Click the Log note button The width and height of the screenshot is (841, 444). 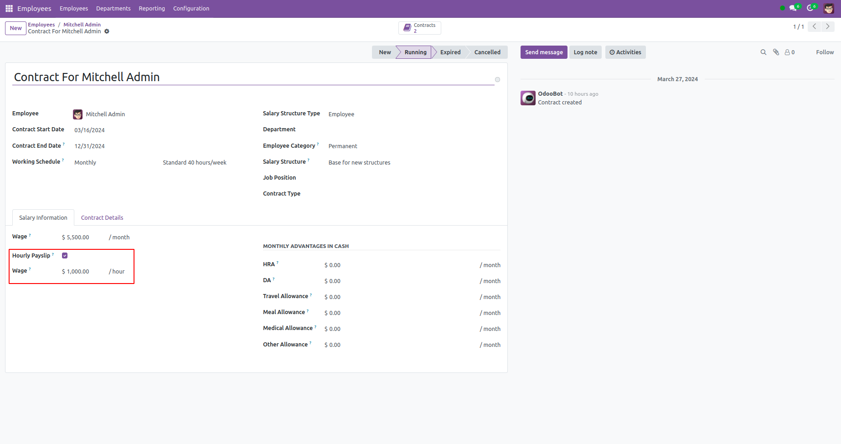tap(585, 52)
